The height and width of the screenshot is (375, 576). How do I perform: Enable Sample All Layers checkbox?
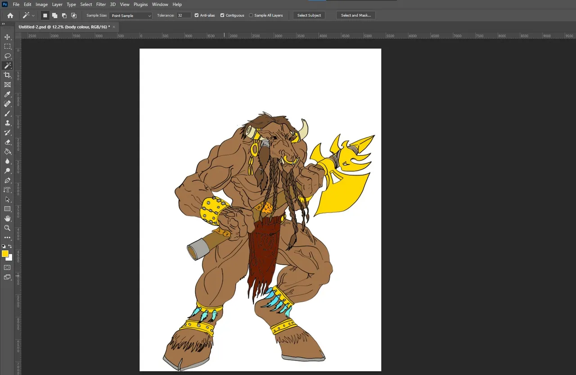251,15
